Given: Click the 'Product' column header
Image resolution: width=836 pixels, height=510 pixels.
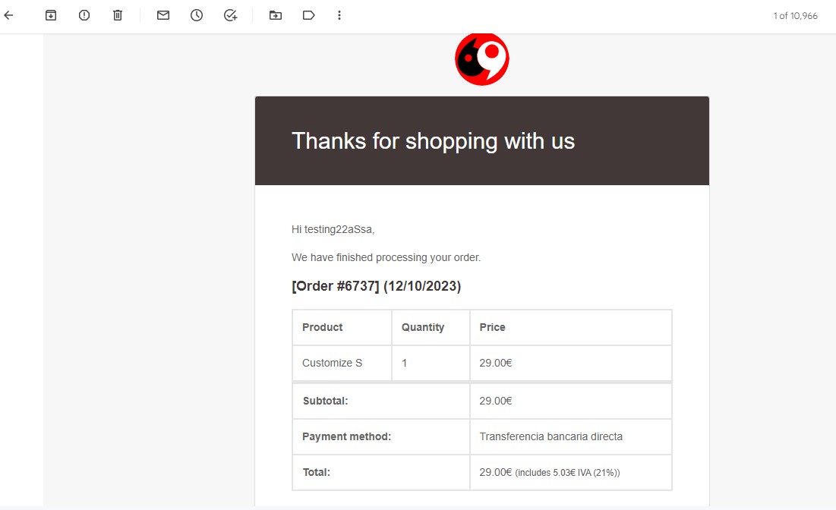Looking at the screenshot, I should [x=323, y=327].
